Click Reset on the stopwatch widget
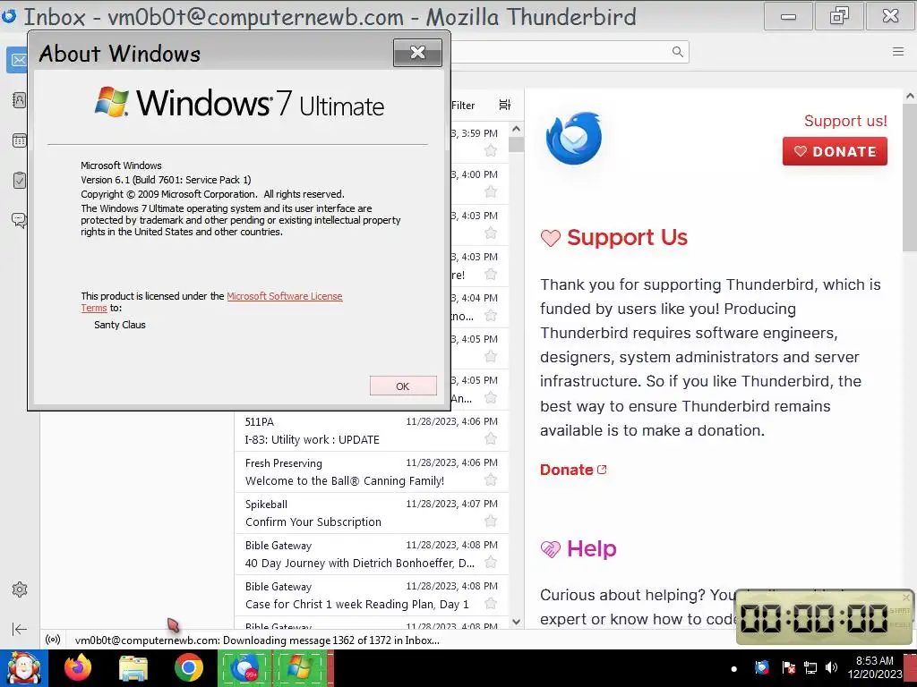917x687 pixels. [x=900, y=624]
